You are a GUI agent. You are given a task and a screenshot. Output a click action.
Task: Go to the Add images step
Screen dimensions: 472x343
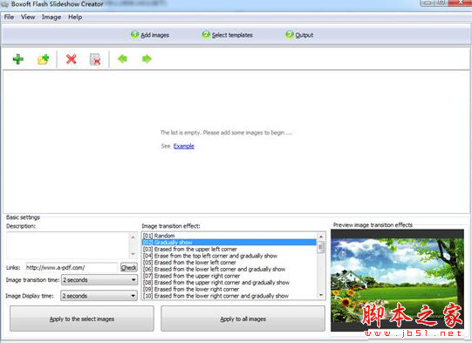[150, 35]
